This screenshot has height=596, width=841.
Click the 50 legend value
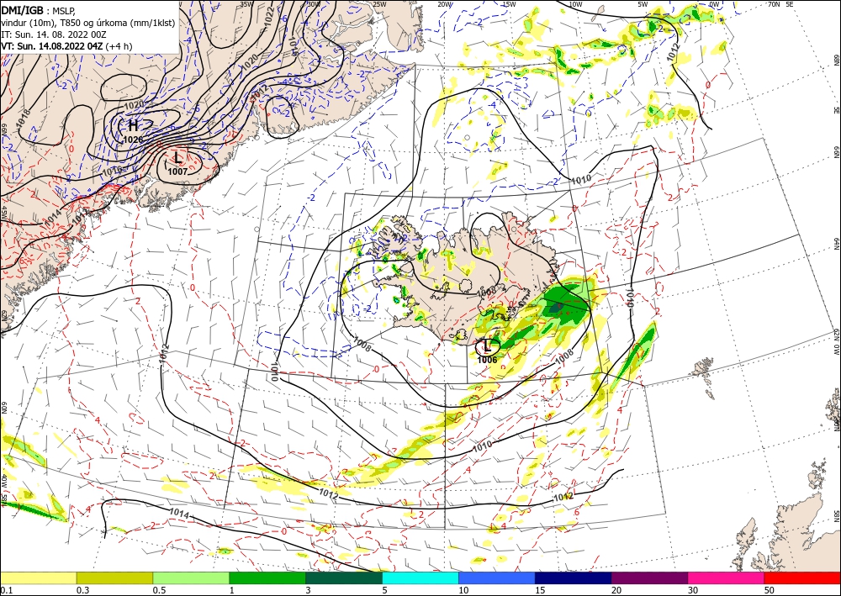[x=770, y=590]
